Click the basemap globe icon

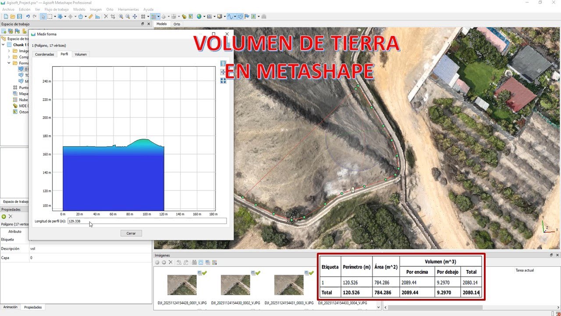coord(199,16)
